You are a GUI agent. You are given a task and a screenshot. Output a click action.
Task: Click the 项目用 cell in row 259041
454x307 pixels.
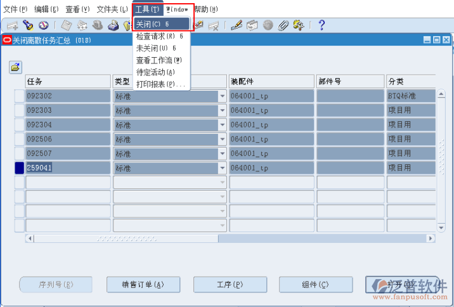pyautogui.click(x=411, y=168)
